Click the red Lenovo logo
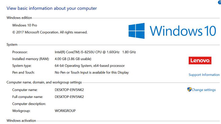The width and height of the screenshot is (221, 124). (200, 60)
